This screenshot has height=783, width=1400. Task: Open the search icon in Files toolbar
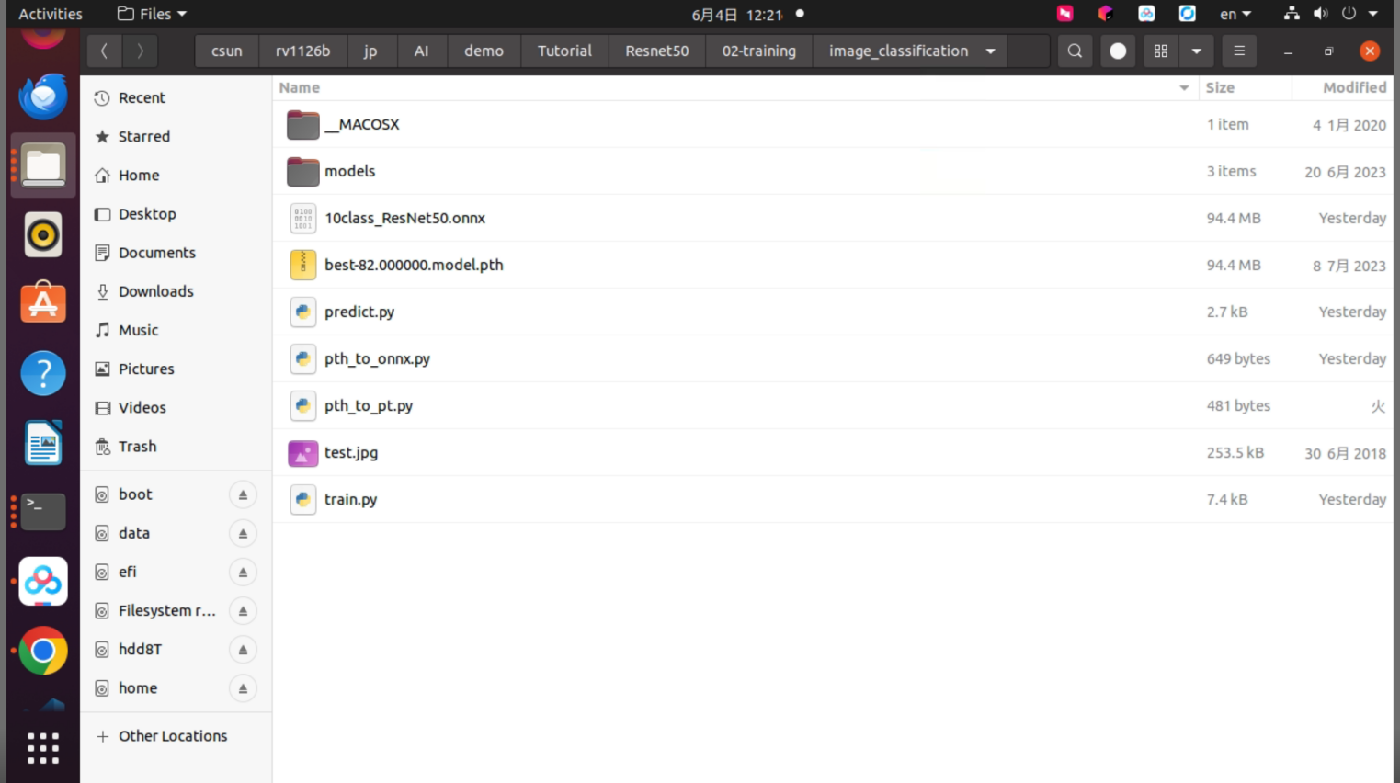click(x=1075, y=51)
